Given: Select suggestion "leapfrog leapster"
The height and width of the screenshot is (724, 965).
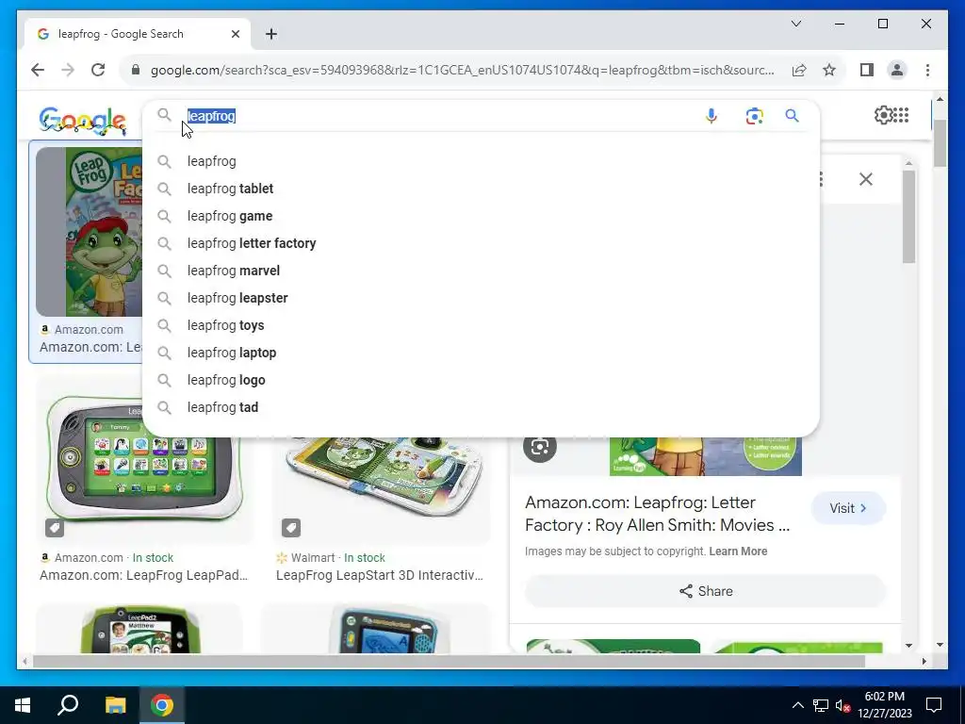Looking at the screenshot, I should (x=481, y=298).
